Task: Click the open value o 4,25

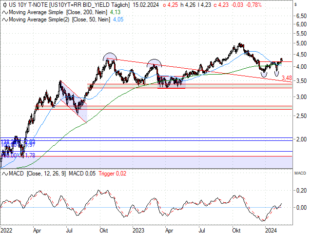Action: click(170, 5)
